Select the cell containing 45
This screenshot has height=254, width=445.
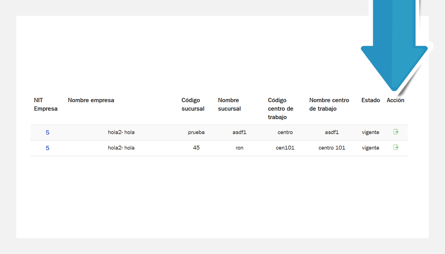click(x=196, y=148)
